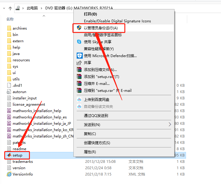Screen dimensions: 221x184
Task: Click the mathworks_installation_help_es document icon
Action: tap(9, 117)
